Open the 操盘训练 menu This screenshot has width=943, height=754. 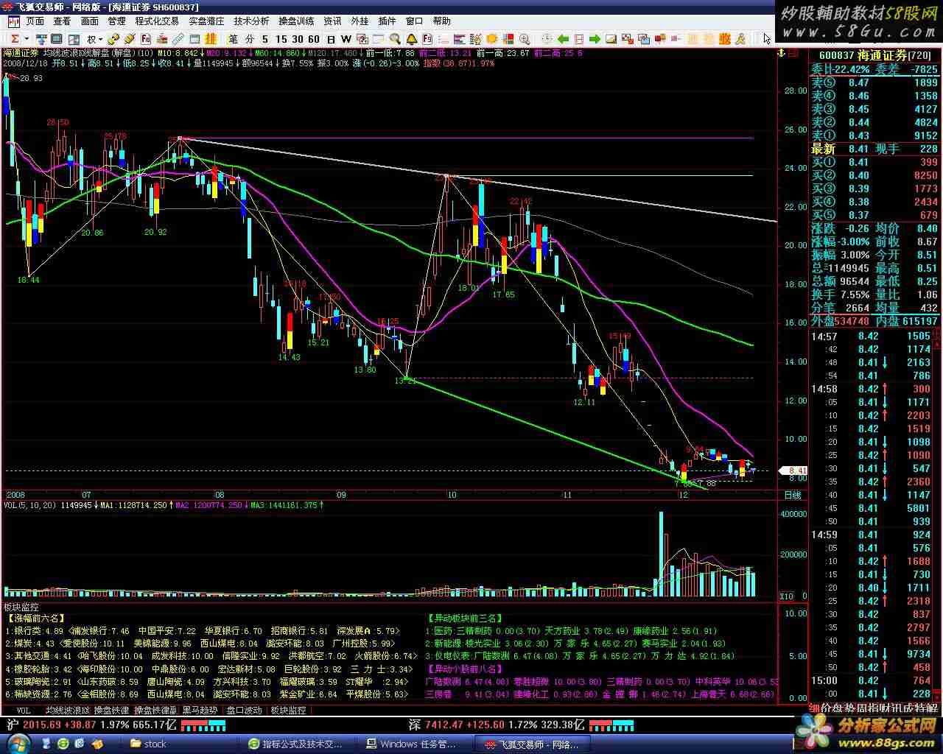pos(296,21)
